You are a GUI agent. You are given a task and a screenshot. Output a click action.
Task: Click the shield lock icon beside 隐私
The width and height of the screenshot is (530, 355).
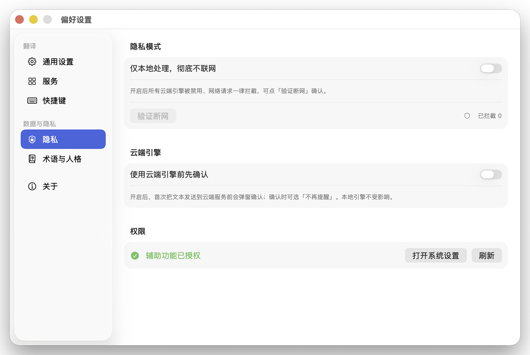32,140
